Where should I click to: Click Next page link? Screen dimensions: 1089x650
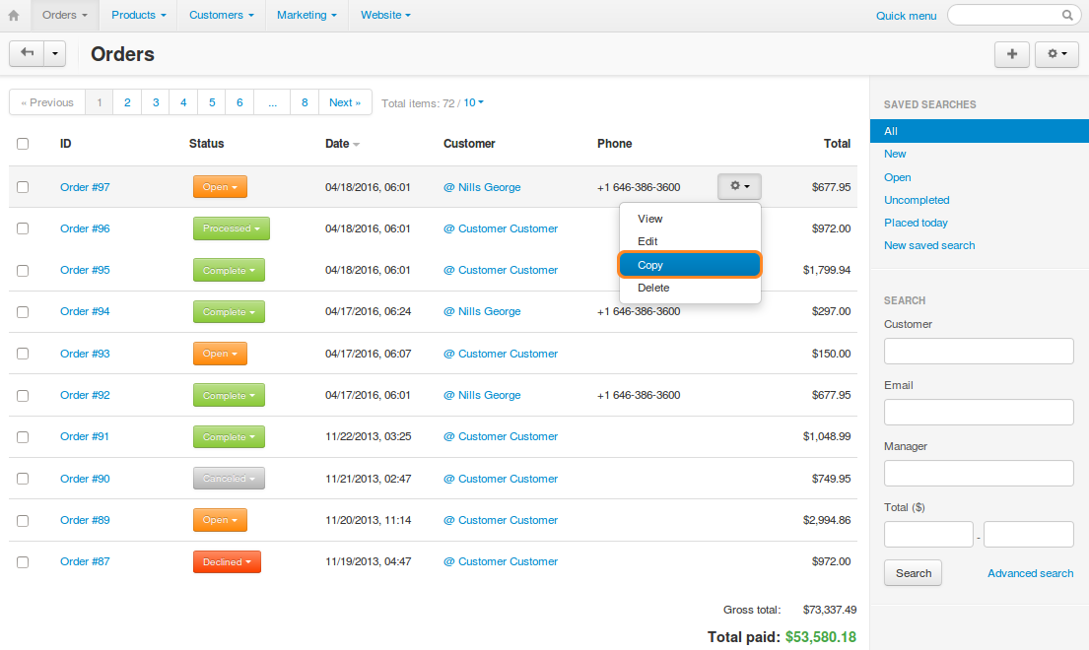pyautogui.click(x=345, y=102)
